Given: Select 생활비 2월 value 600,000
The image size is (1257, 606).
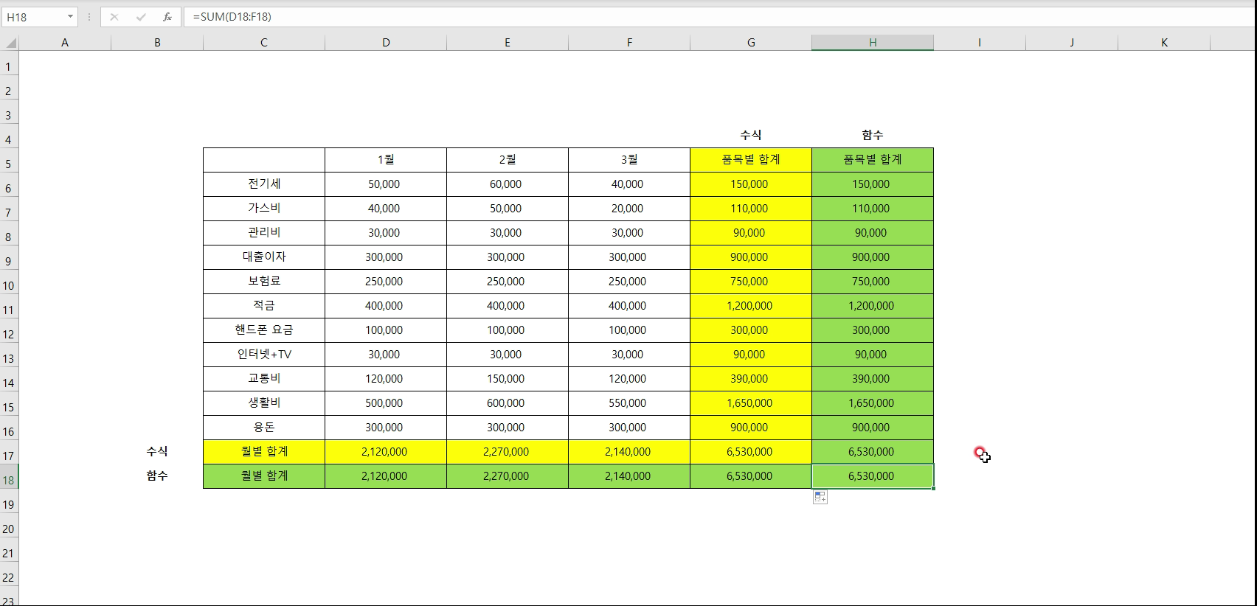Looking at the screenshot, I should 508,403.
